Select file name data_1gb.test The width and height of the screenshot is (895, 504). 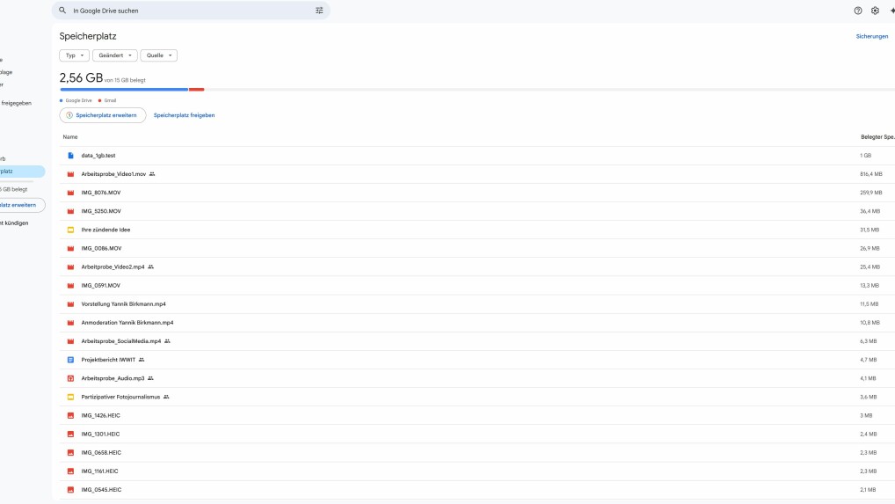click(98, 156)
